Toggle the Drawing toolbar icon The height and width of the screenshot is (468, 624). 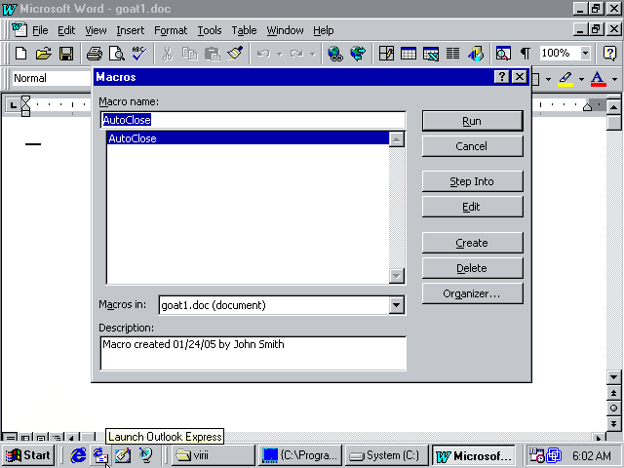(x=476, y=53)
